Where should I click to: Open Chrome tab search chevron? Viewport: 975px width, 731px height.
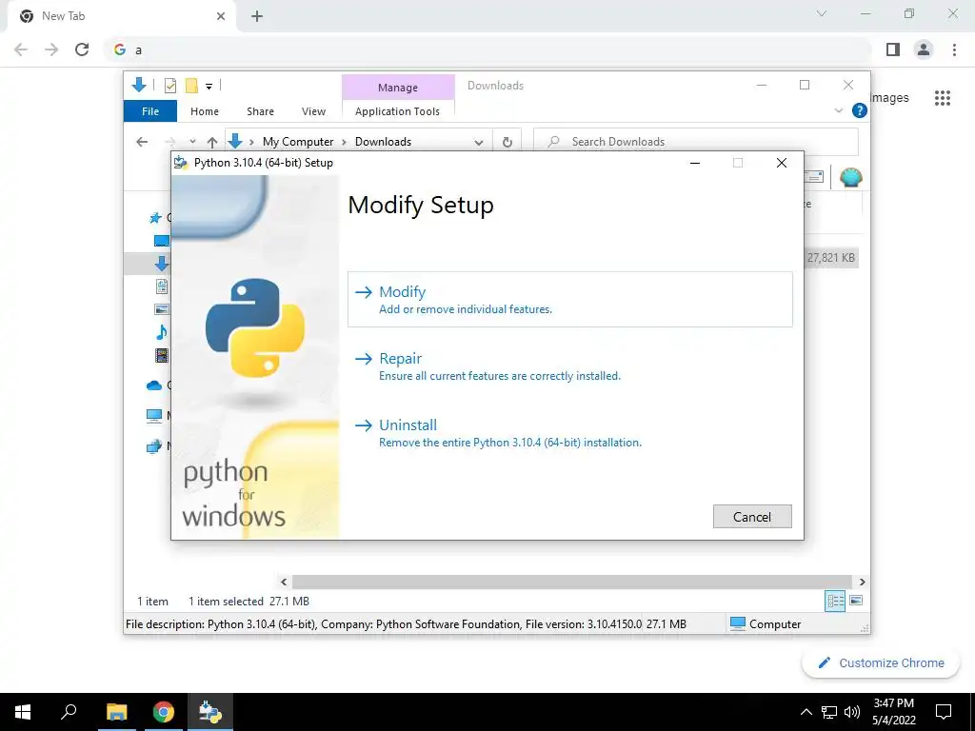822,13
